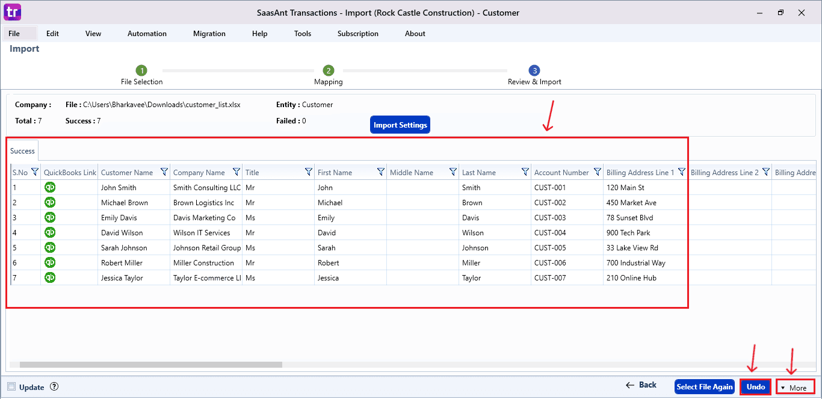Click Select File Again button
Viewport: 822px width, 399px height.
pyautogui.click(x=705, y=387)
